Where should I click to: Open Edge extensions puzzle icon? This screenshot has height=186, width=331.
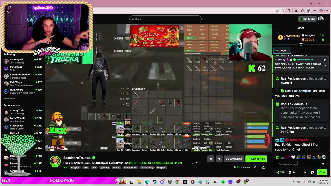(x=289, y=10)
